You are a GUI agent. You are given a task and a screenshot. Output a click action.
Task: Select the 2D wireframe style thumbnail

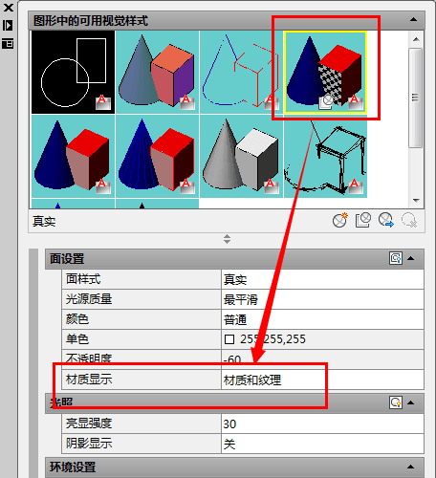coord(73,72)
